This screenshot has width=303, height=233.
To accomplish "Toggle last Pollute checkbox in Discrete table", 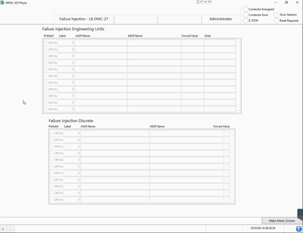I will [52, 200].
